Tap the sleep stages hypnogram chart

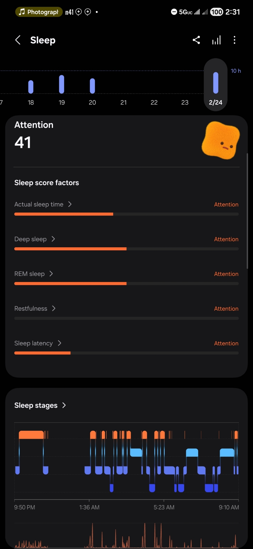126,461
